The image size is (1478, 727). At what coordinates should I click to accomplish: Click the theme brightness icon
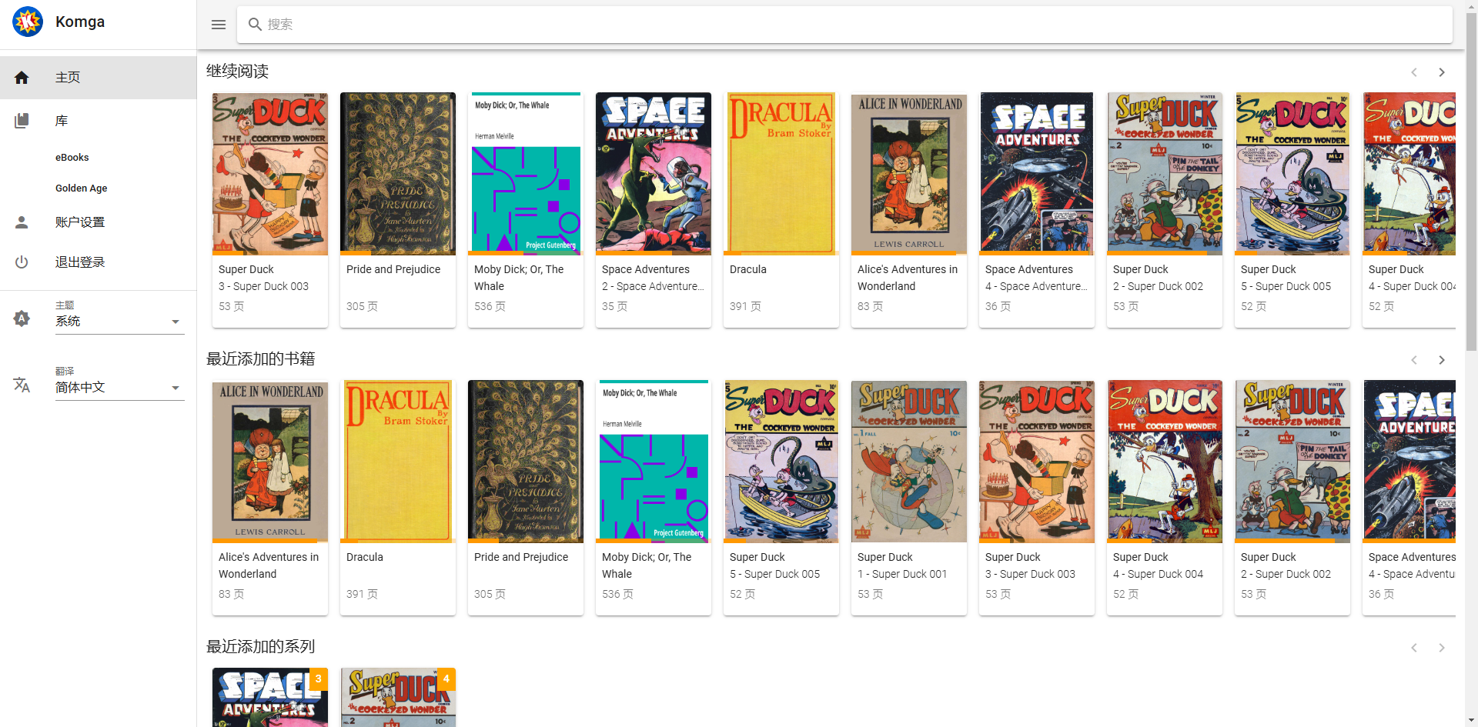tap(22, 318)
